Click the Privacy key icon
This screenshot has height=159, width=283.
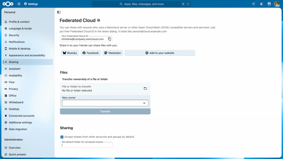6,89
